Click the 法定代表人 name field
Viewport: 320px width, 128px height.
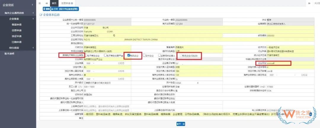coord(107,67)
